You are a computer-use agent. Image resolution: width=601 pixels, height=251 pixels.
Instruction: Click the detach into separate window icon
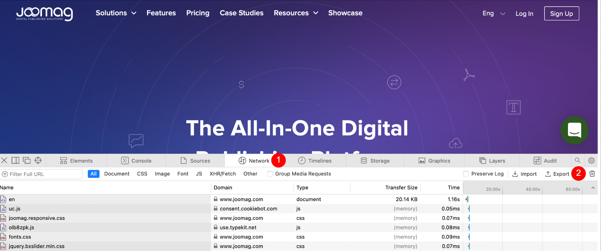pos(27,161)
